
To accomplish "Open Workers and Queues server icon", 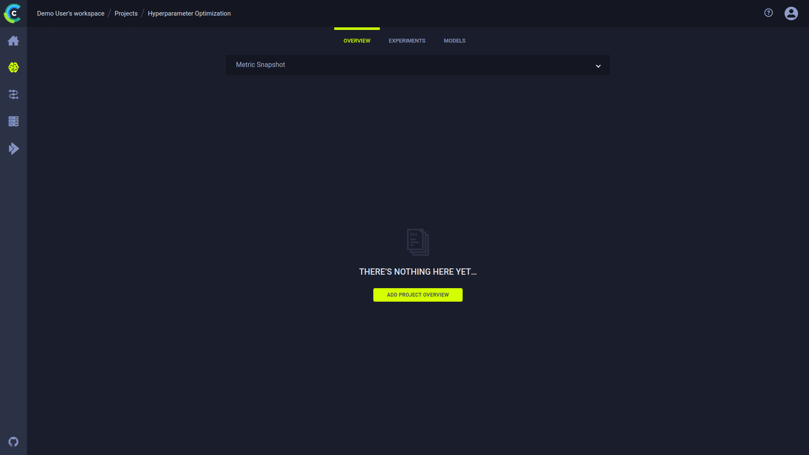I will pyautogui.click(x=13, y=121).
